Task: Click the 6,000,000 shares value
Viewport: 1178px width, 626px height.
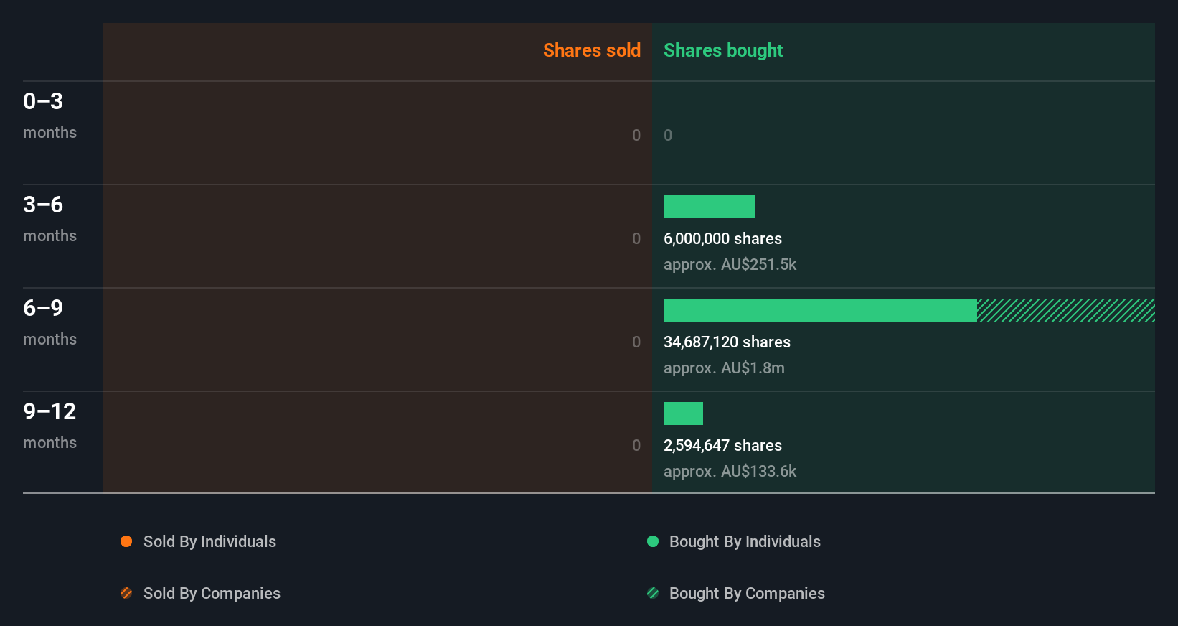Action: (x=722, y=239)
